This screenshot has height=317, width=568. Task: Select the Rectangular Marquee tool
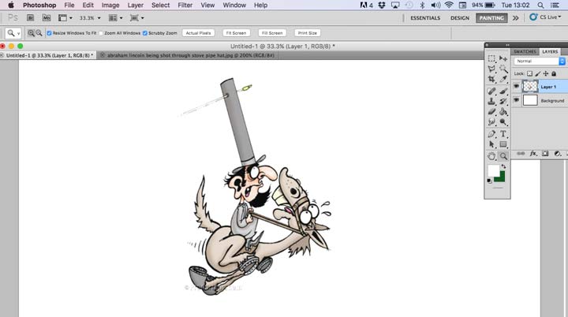pyautogui.click(x=491, y=58)
